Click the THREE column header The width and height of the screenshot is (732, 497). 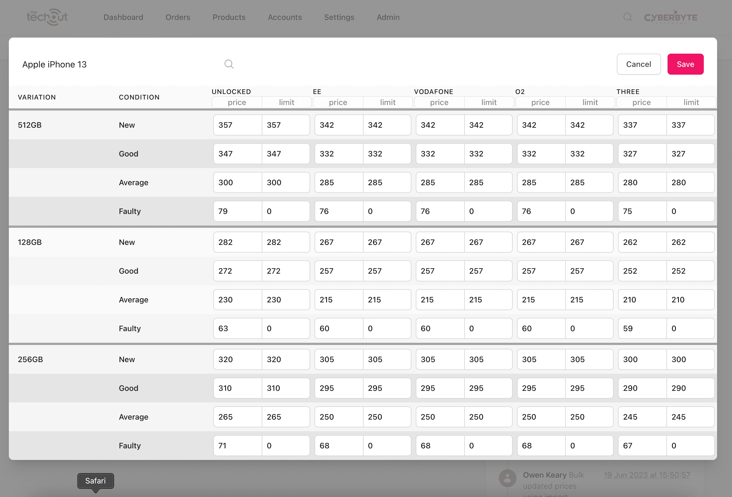pyautogui.click(x=628, y=91)
